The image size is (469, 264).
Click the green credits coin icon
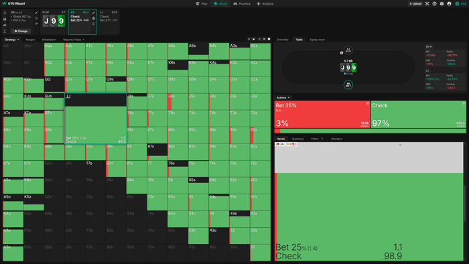(x=457, y=3)
